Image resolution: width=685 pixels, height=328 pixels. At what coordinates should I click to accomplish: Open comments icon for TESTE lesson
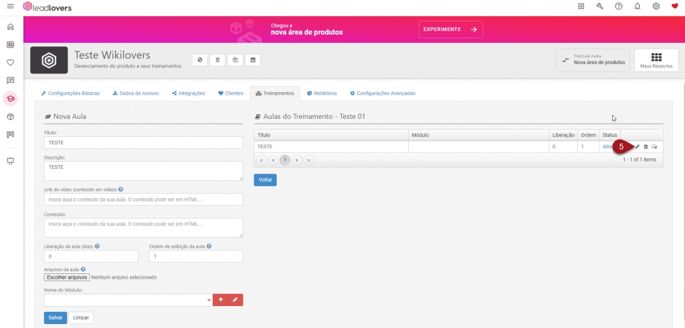(654, 146)
